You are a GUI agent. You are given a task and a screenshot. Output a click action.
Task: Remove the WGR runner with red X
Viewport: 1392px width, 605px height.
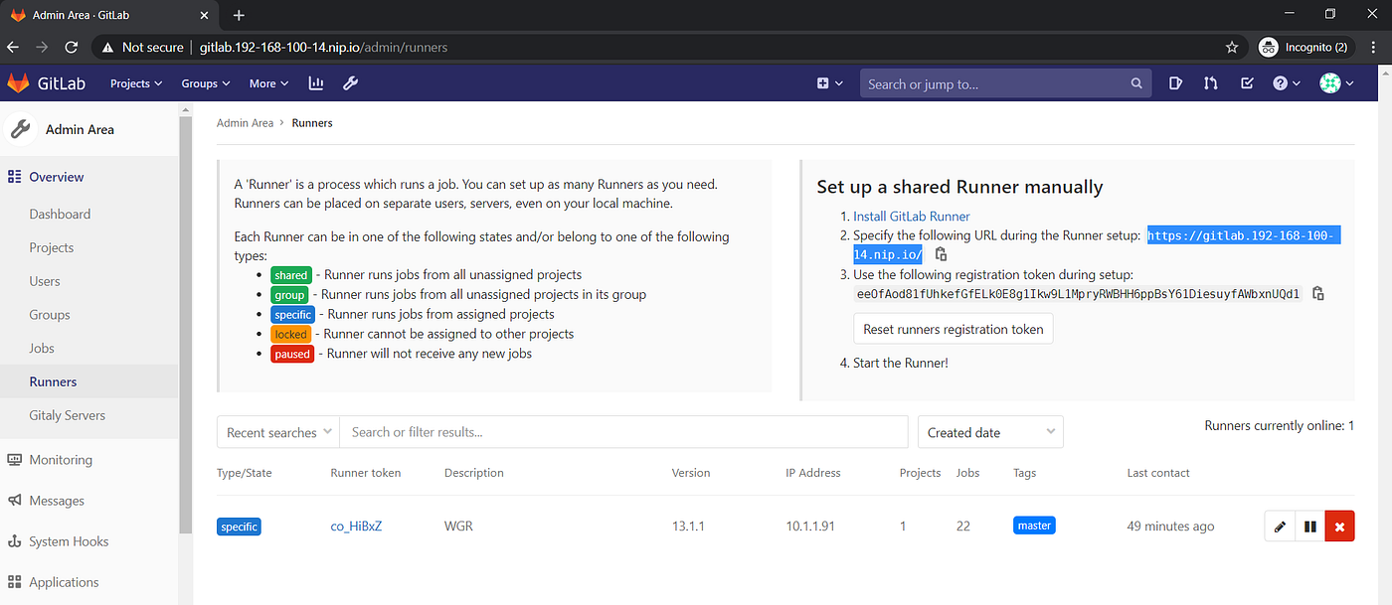pos(1339,527)
